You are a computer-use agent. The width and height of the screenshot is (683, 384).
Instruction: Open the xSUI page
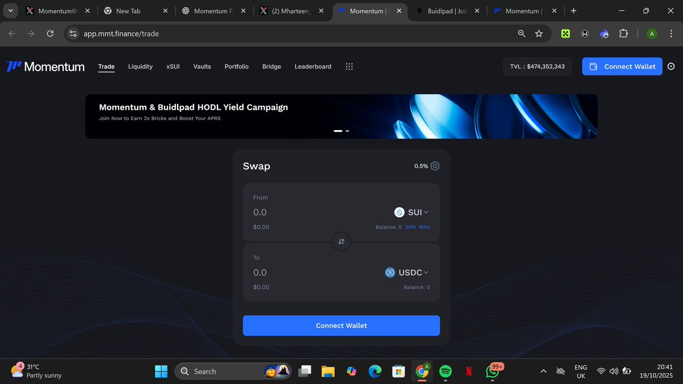(173, 67)
